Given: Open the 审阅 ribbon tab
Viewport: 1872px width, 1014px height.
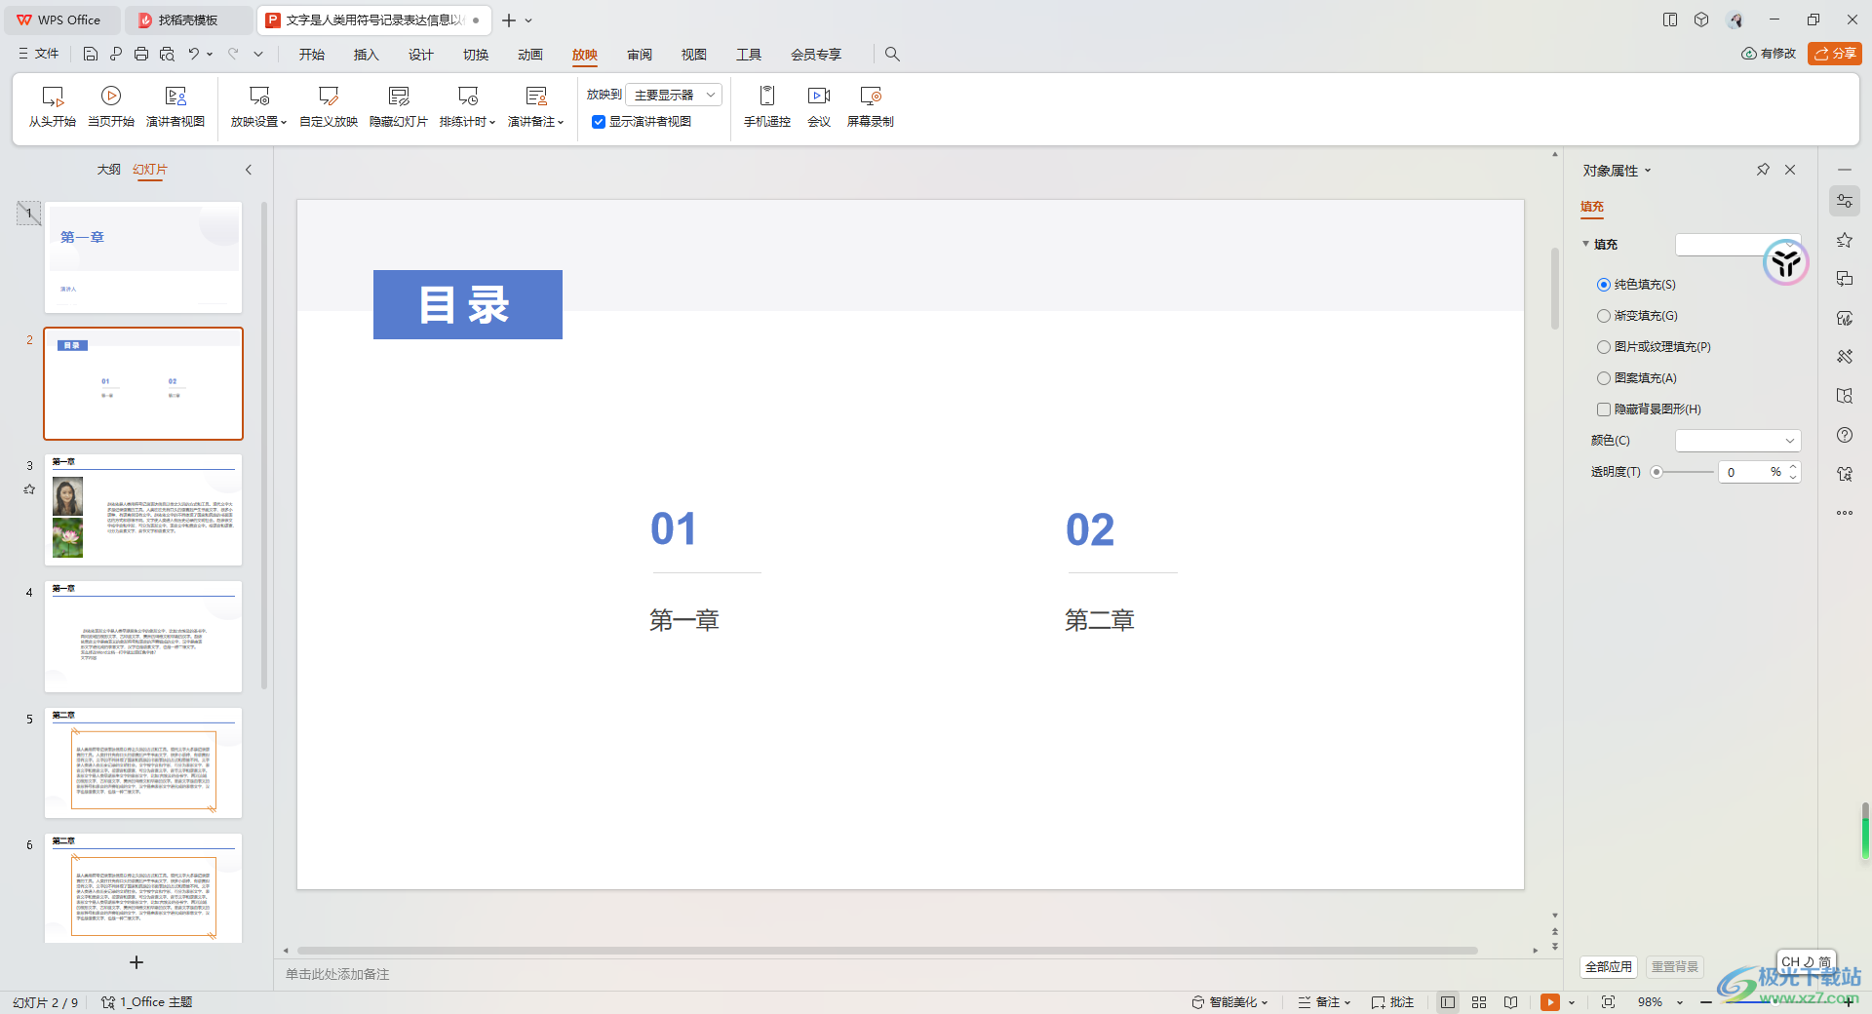Looking at the screenshot, I should pos(640,55).
